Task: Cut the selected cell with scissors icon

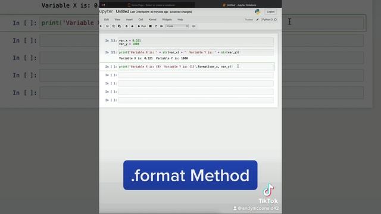Action: pos(107,26)
